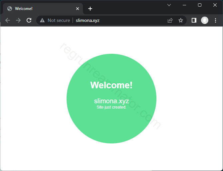Click the Not secure label
The image size is (223, 171).
click(59, 20)
